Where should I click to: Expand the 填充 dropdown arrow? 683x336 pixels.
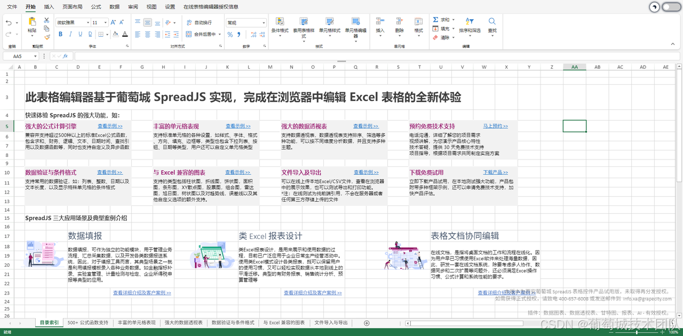[454, 29]
